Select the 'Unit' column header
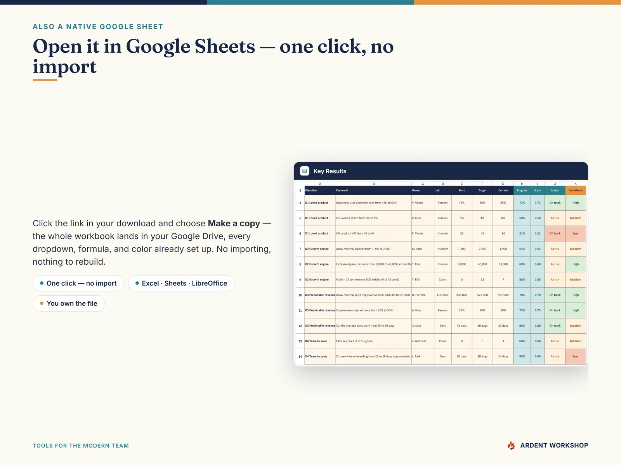 (x=442, y=190)
